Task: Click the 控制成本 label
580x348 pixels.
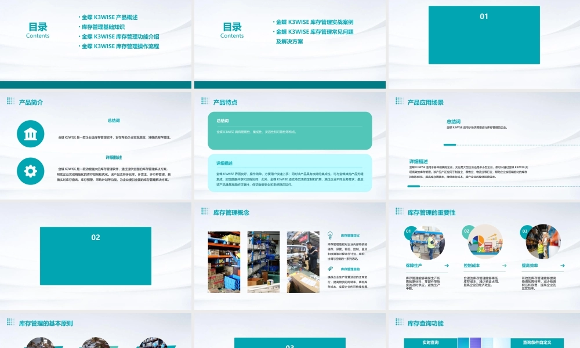Action: pyautogui.click(x=472, y=266)
